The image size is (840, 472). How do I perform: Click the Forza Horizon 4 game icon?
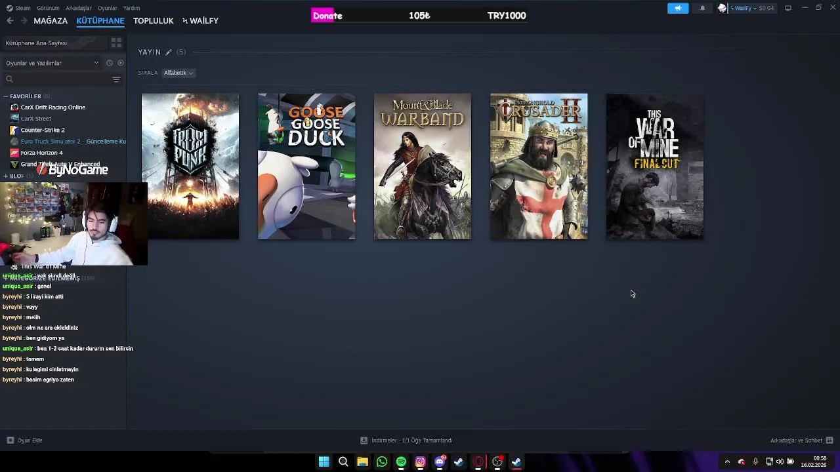click(x=14, y=153)
